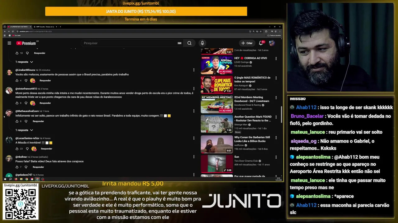398x223 pixels.
Task: Open Windows taskbar search icon
Action: [10, 179]
